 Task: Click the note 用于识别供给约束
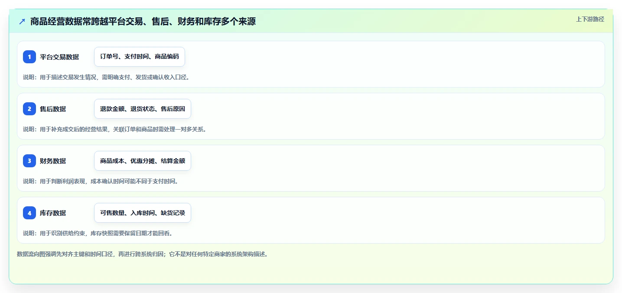pyautogui.click(x=63, y=233)
